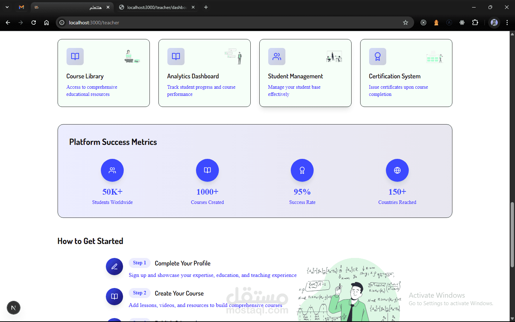Viewport: 515px width, 322px height.
Task: Click the Student Management users icon
Action: pyautogui.click(x=277, y=57)
